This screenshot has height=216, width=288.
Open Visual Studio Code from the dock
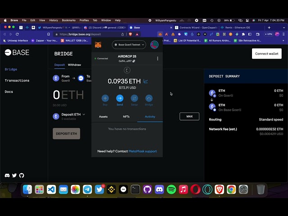51,189
